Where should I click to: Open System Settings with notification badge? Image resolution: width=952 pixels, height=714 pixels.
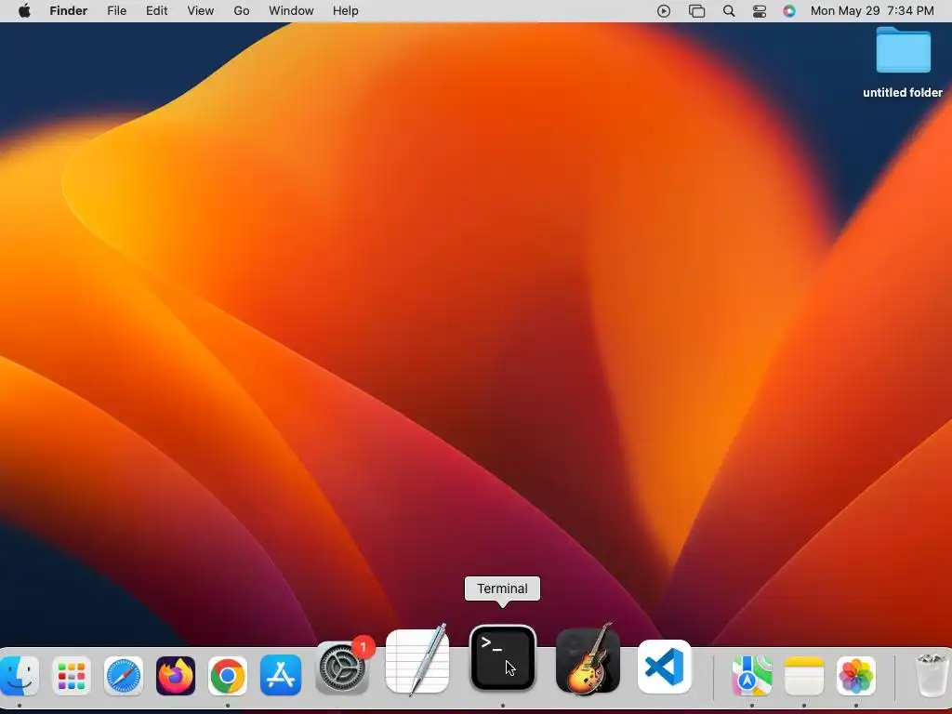(x=343, y=668)
